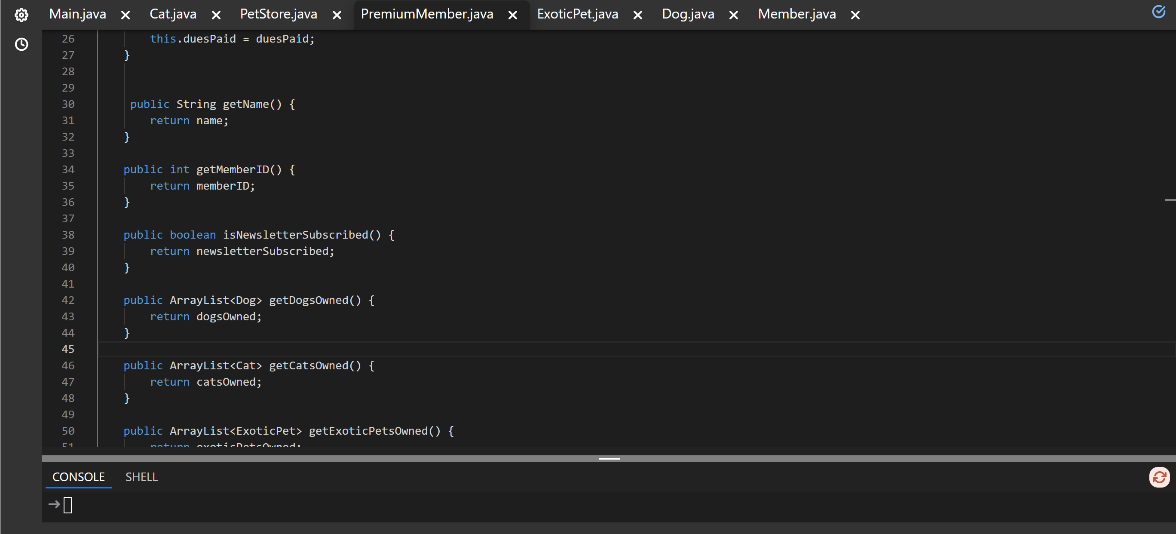Switch to the SHELL panel tab
Screen dimensions: 1176x534
point(141,477)
